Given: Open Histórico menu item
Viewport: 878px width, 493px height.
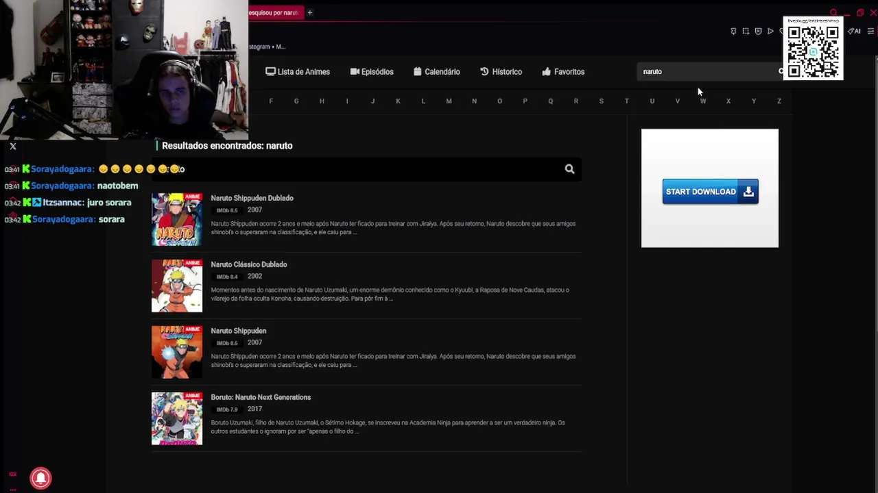Looking at the screenshot, I should click(501, 72).
